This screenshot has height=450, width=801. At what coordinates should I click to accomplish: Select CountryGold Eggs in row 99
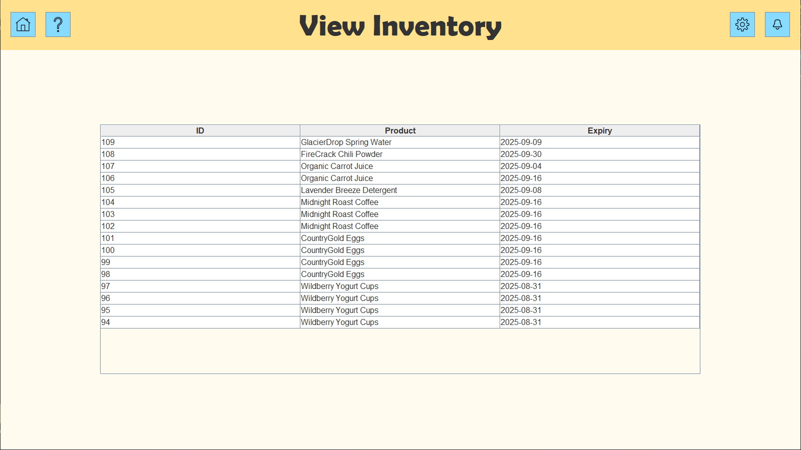point(400,262)
